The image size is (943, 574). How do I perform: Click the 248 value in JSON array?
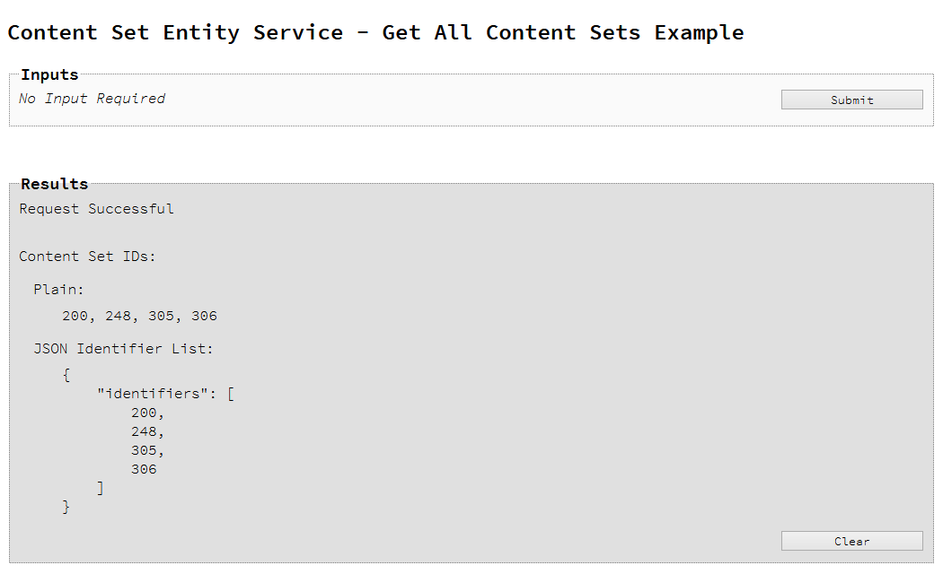pyautogui.click(x=144, y=431)
